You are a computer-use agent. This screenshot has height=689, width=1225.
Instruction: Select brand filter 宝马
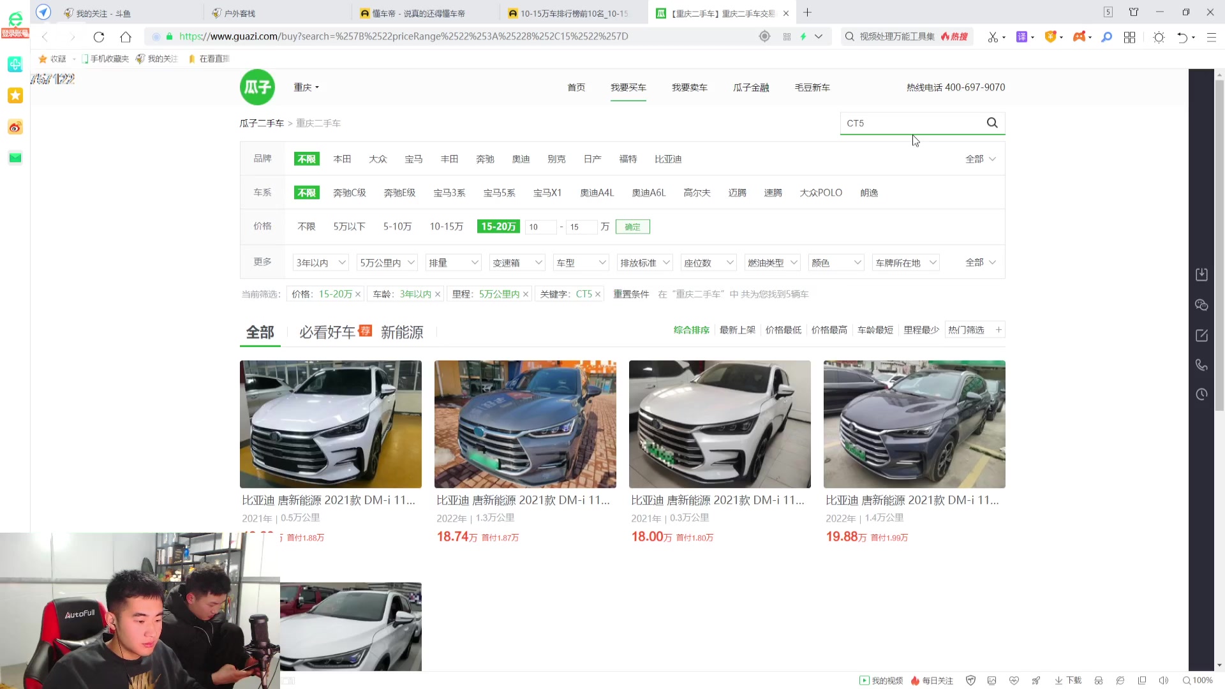point(413,159)
